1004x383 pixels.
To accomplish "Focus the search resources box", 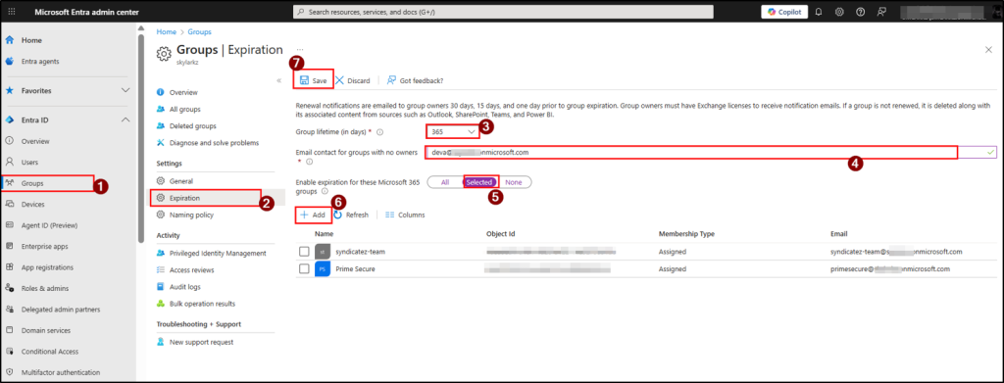I will click(x=503, y=12).
